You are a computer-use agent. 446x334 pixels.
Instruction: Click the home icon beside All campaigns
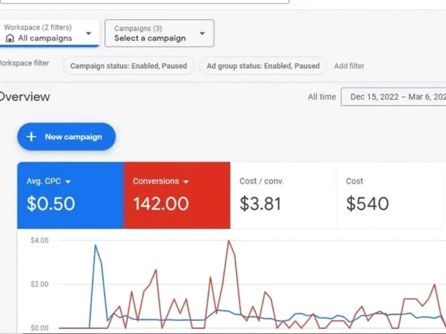pos(10,38)
